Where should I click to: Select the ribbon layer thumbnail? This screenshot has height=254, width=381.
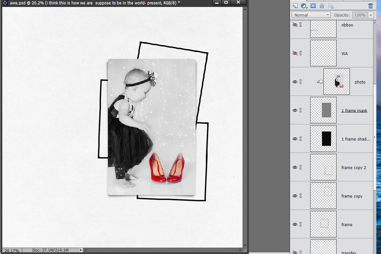tap(323, 29)
